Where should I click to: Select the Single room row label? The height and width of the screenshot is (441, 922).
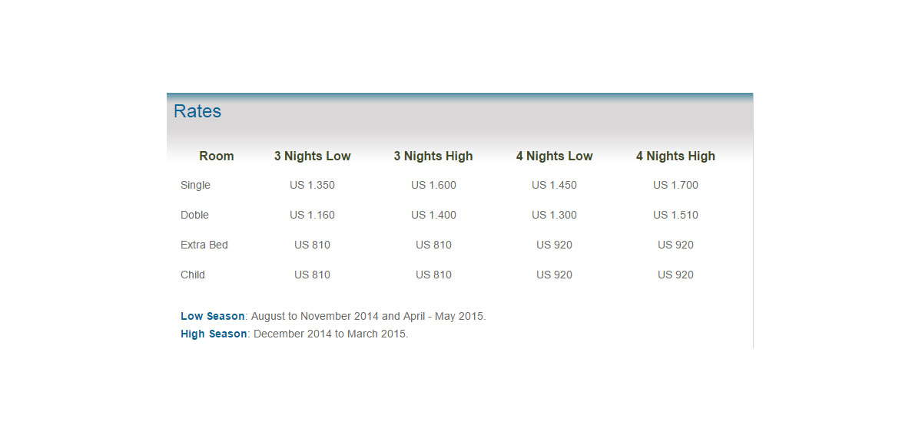195,185
